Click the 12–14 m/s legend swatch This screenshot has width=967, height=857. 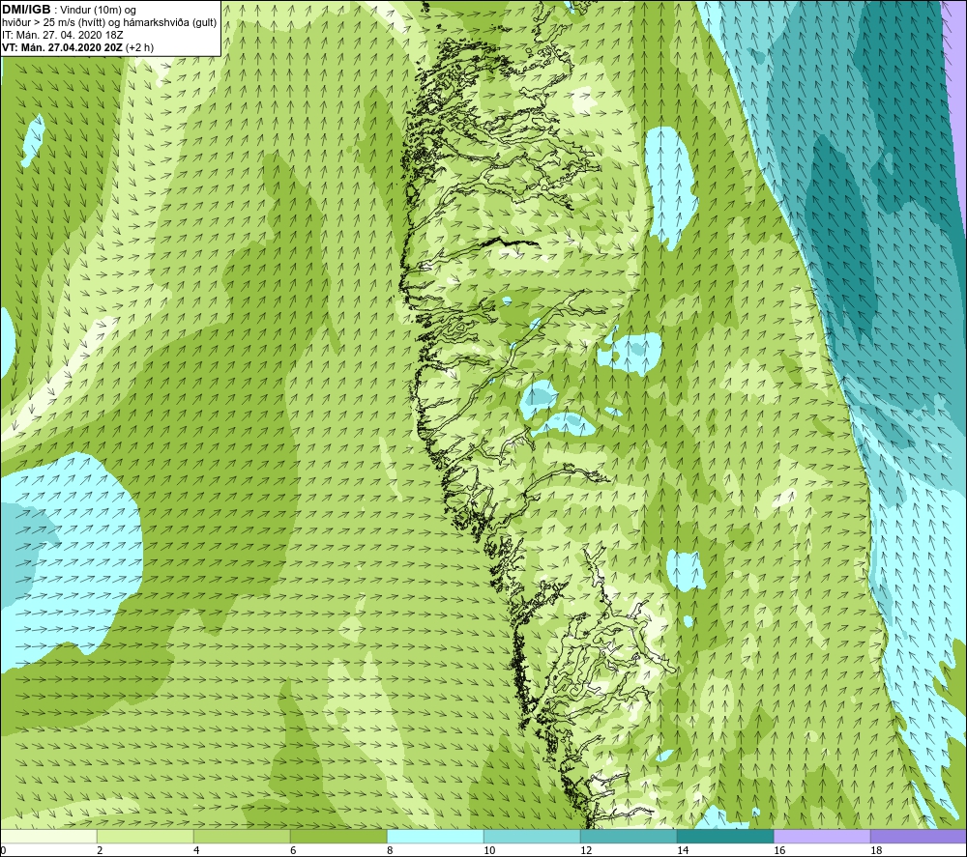(629, 836)
